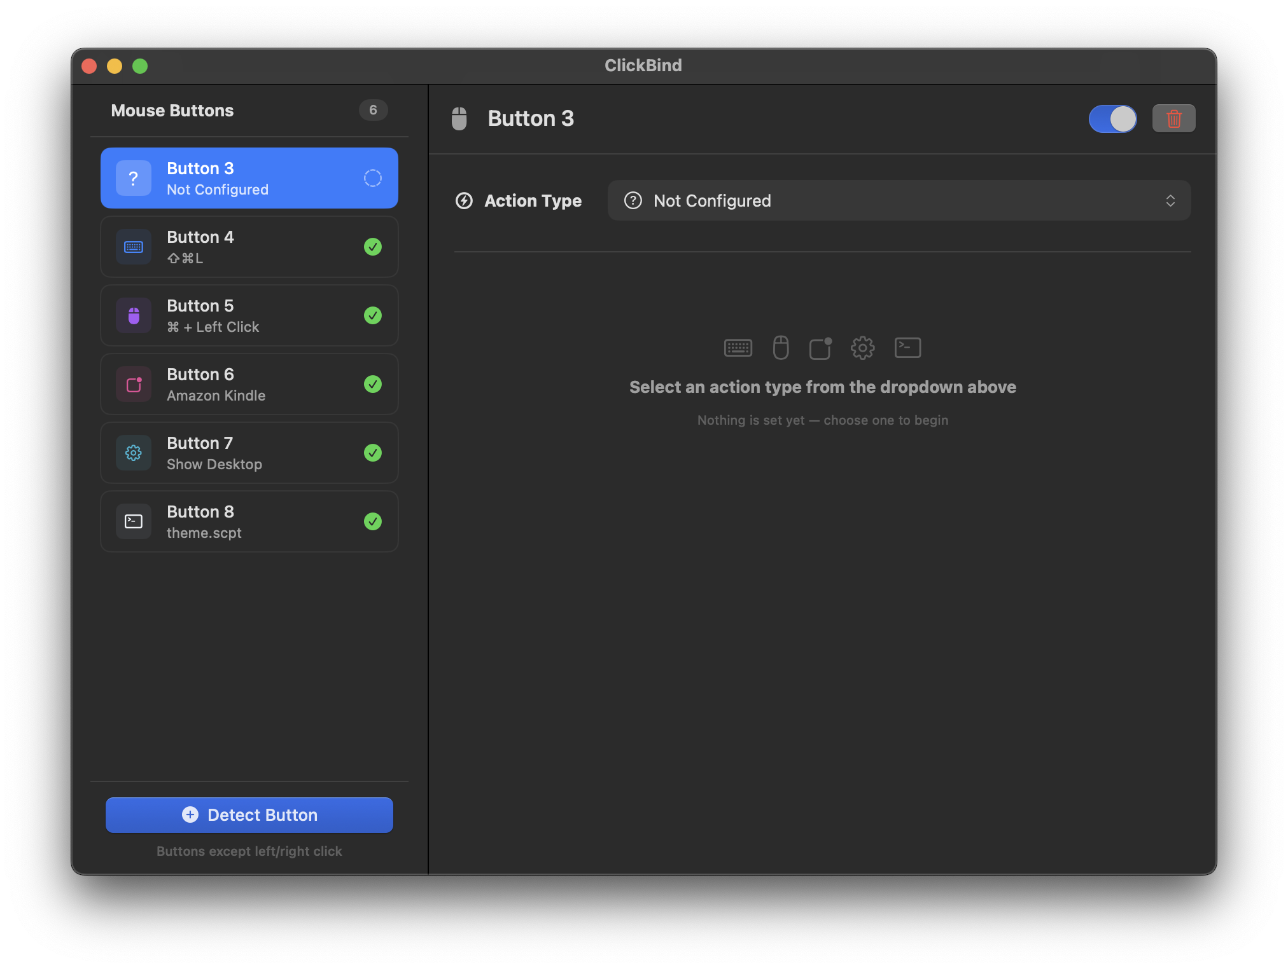Click Button 6 app launch icon

point(134,385)
